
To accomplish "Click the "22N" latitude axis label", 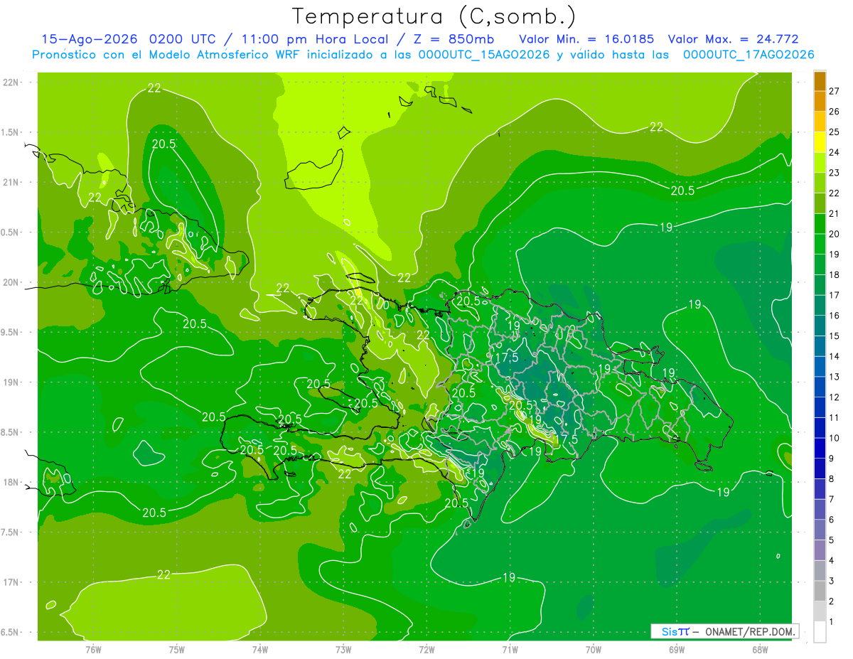I will (x=11, y=82).
